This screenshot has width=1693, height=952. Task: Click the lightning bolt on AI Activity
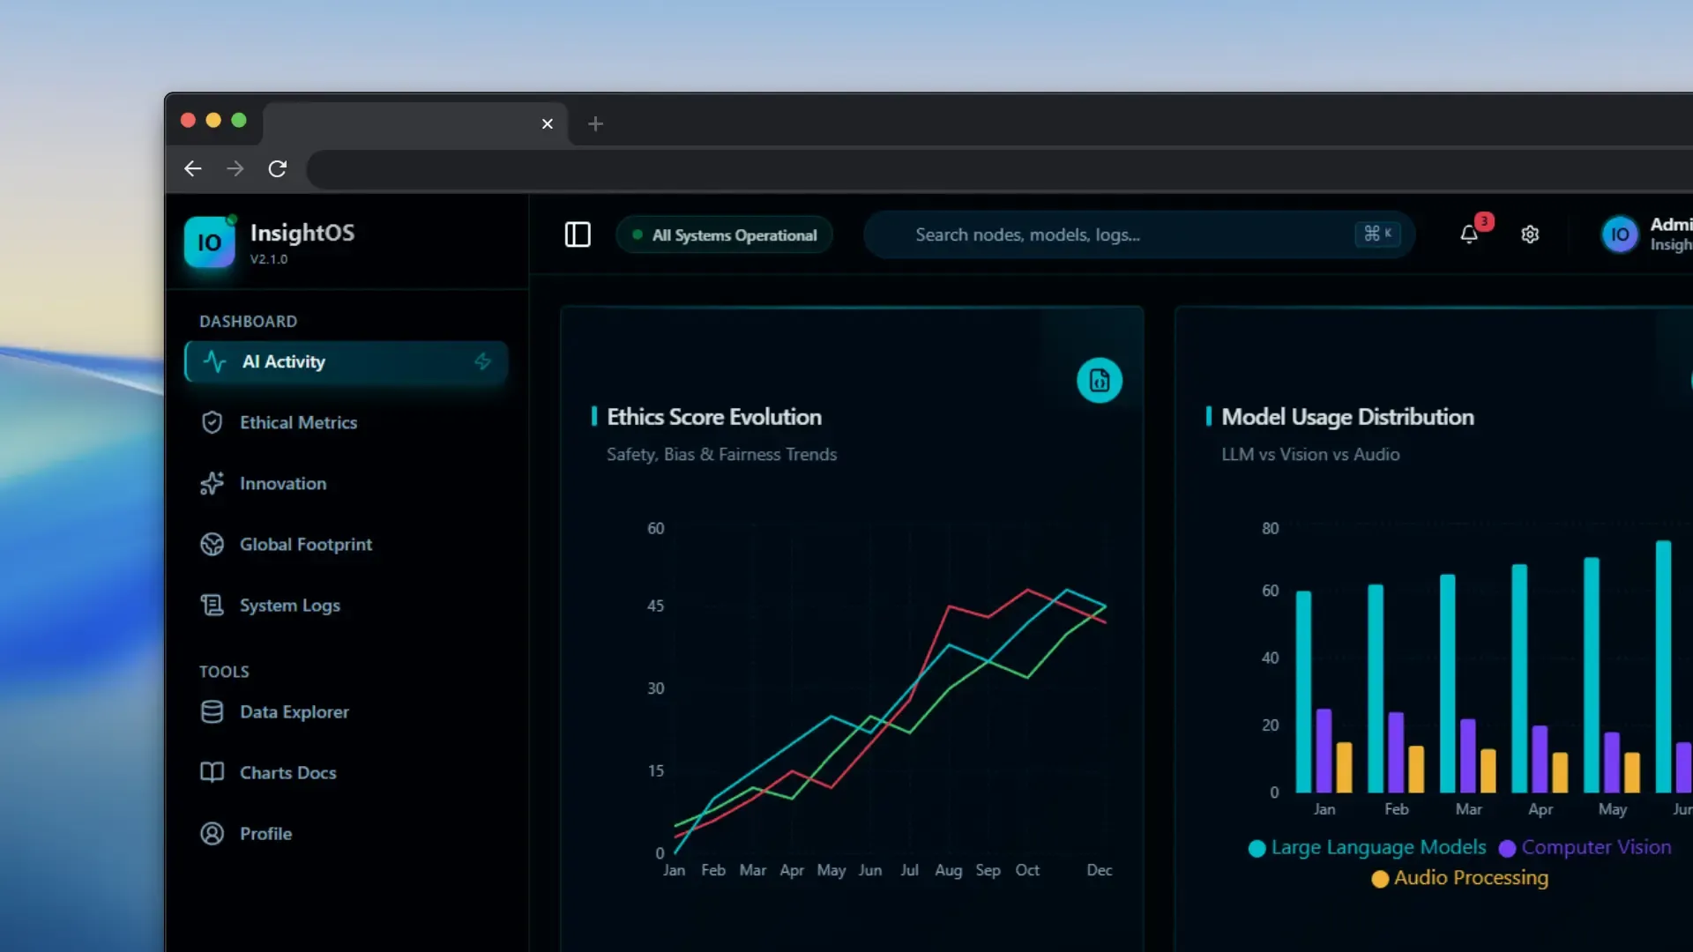pyautogui.click(x=482, y=361)
